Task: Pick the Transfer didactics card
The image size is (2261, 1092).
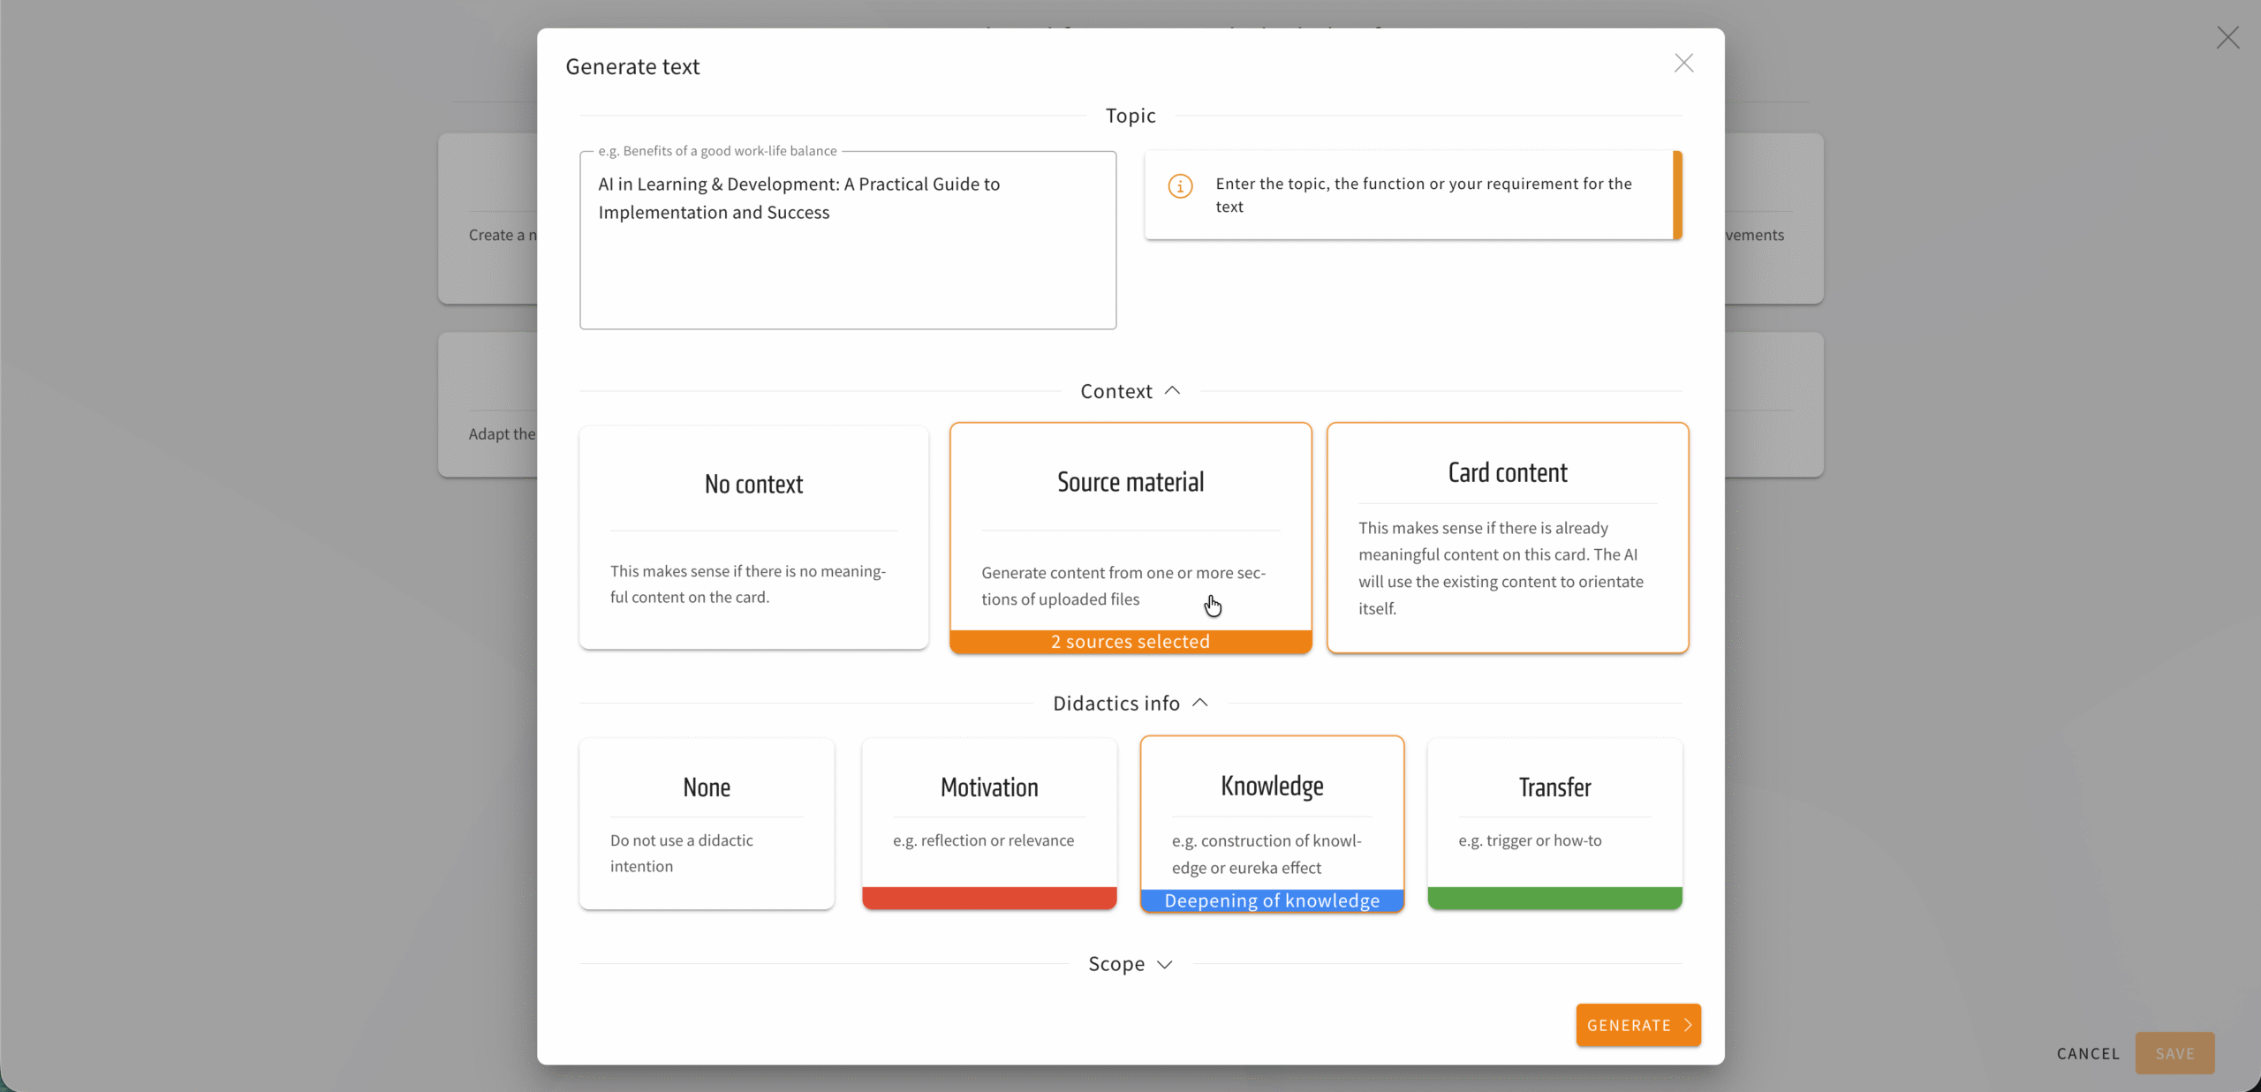Action: point(1554,814)
